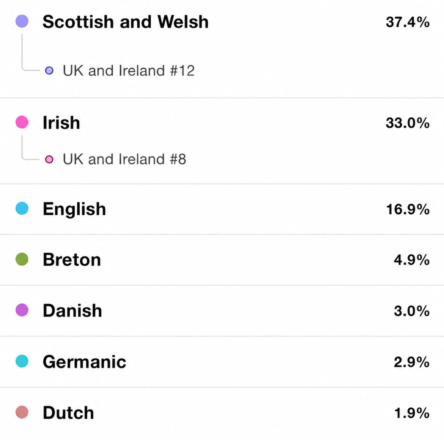Click the pink dot next to Irish
Screen dimensions: 444x440
click(22, 122)
